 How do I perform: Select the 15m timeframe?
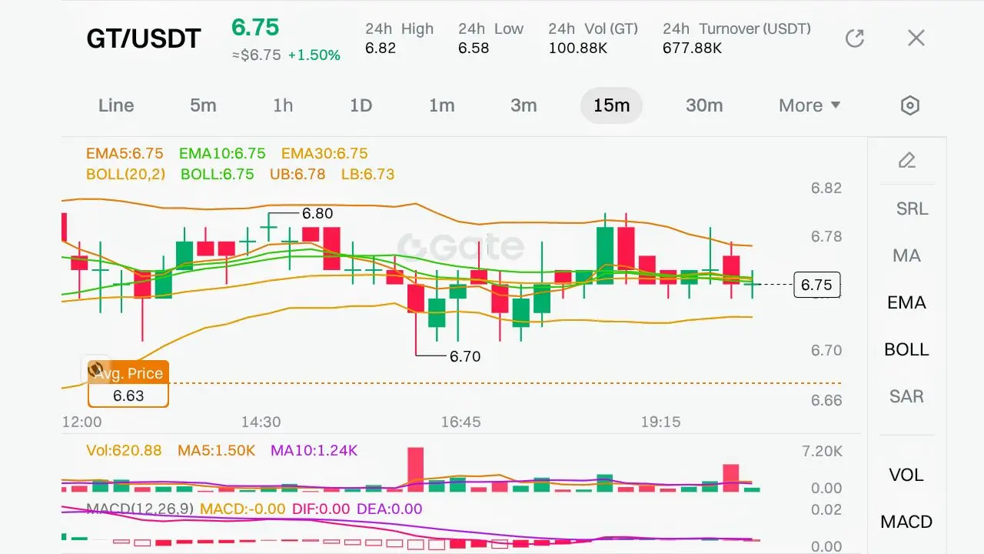pyautogui.click(x=612, y=105)
